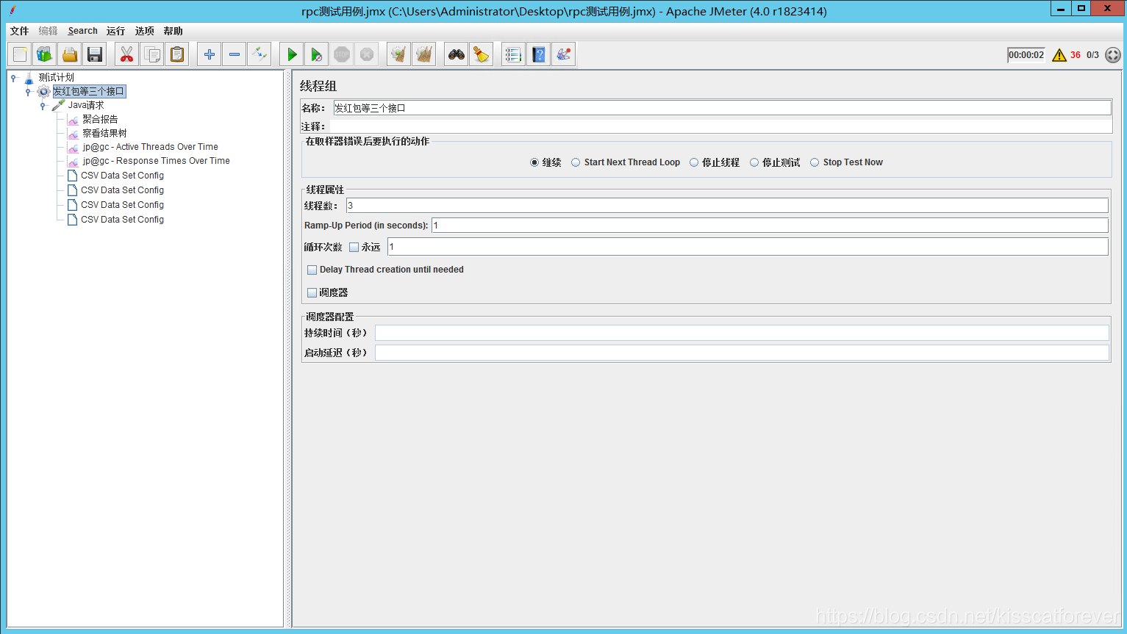Open the 文件 menu

(20, 31)
